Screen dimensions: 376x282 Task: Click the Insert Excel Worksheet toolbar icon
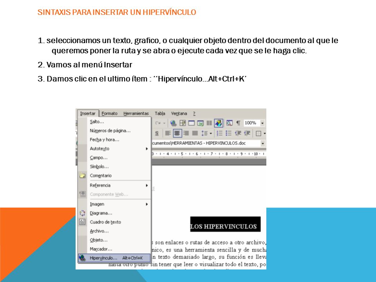tap(200, 123)
